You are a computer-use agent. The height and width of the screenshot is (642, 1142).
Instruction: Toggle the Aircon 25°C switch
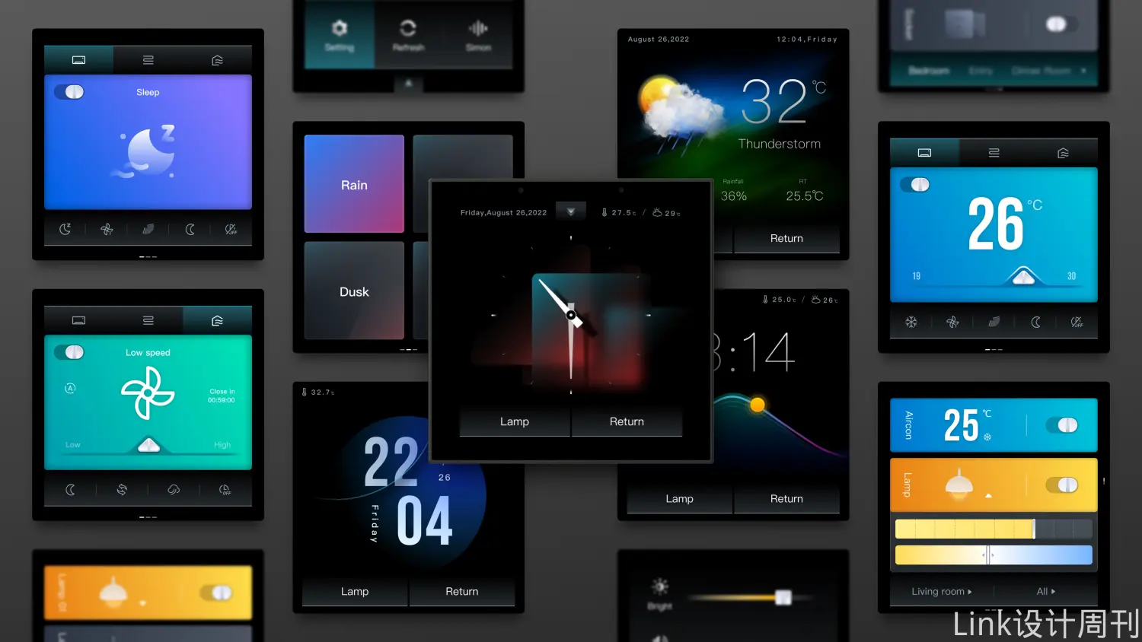pos(1067,425)
